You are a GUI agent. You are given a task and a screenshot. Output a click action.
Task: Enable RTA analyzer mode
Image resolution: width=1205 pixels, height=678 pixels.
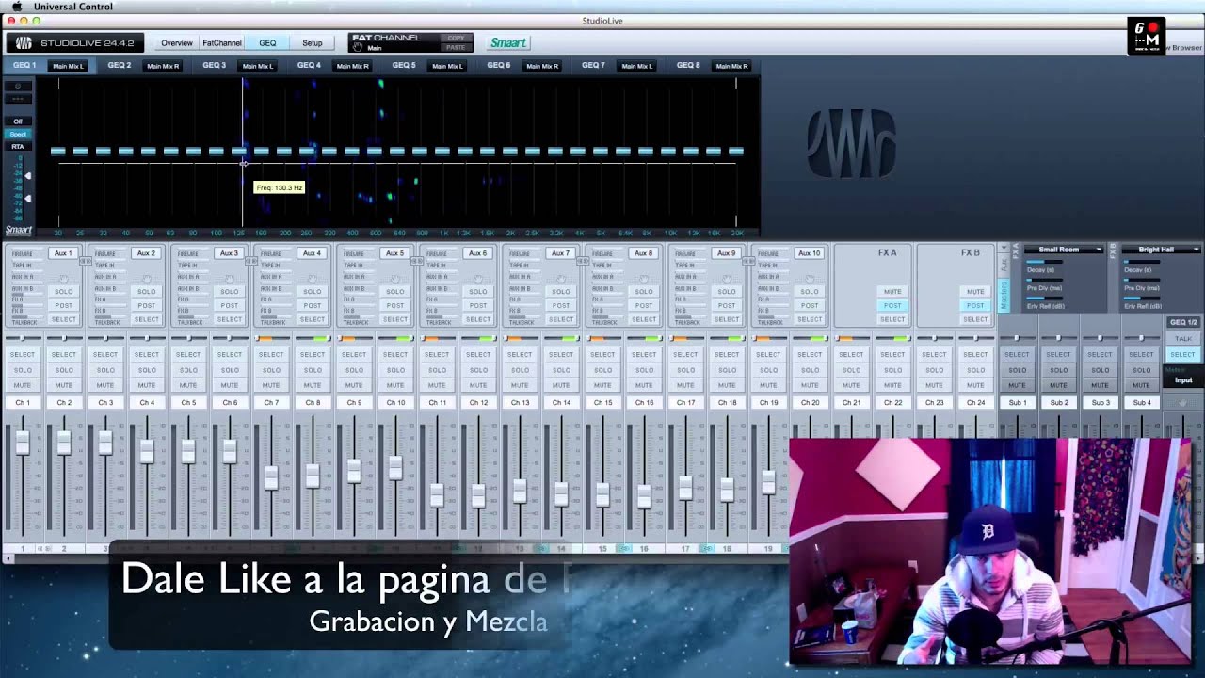[x=18, y=146]
